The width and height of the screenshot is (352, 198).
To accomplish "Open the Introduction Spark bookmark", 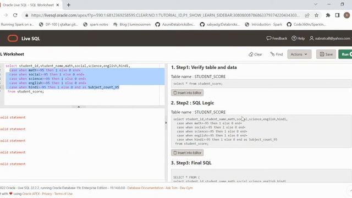I will (263, 24).
